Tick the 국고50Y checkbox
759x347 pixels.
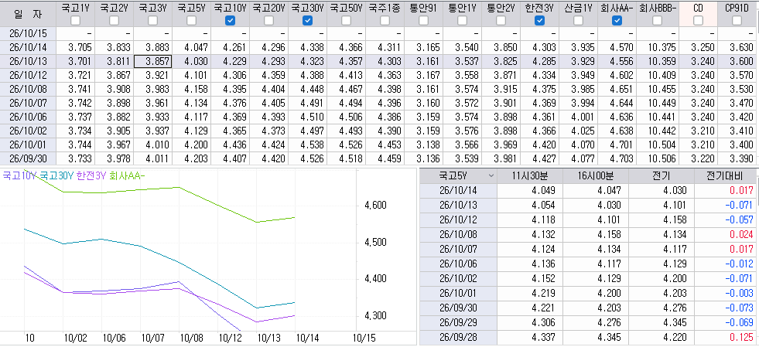click(346, 20)
